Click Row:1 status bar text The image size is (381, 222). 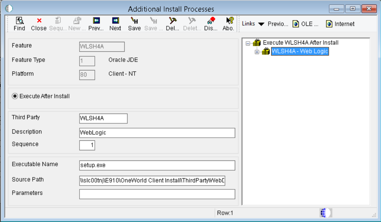225,213
